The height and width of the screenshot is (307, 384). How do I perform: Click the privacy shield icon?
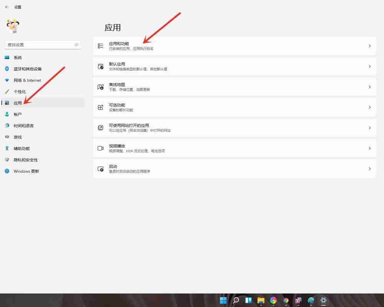click(7, 160)
